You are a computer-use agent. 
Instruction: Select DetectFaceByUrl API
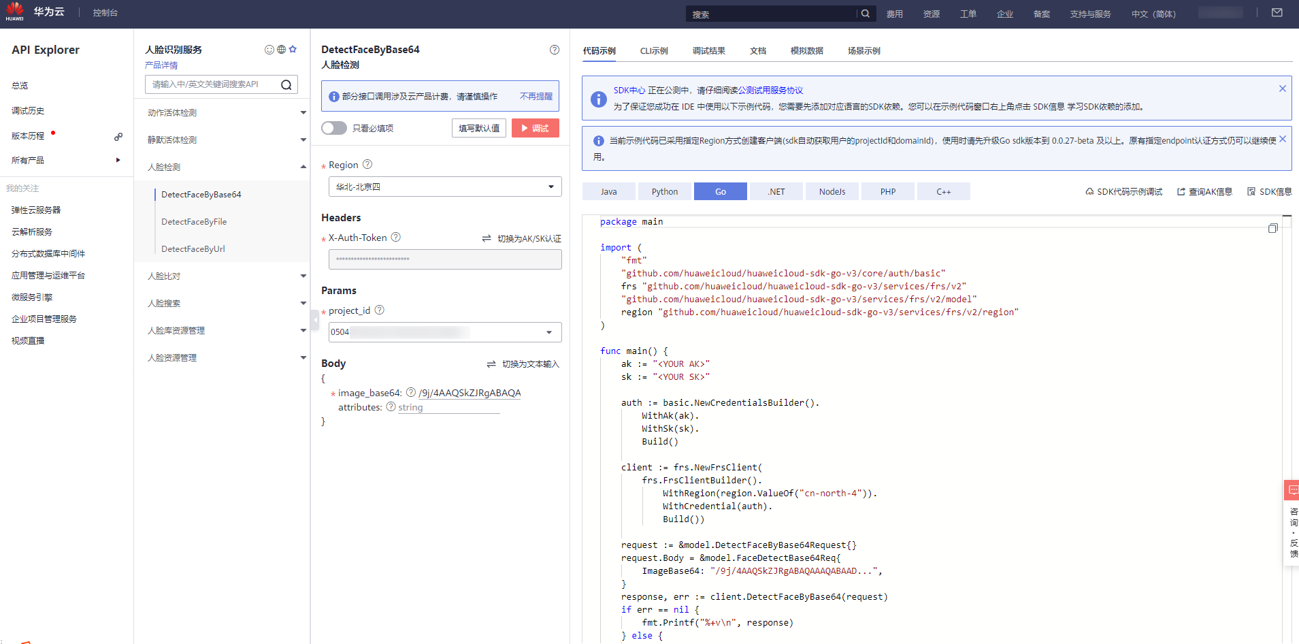pos(193,249)
